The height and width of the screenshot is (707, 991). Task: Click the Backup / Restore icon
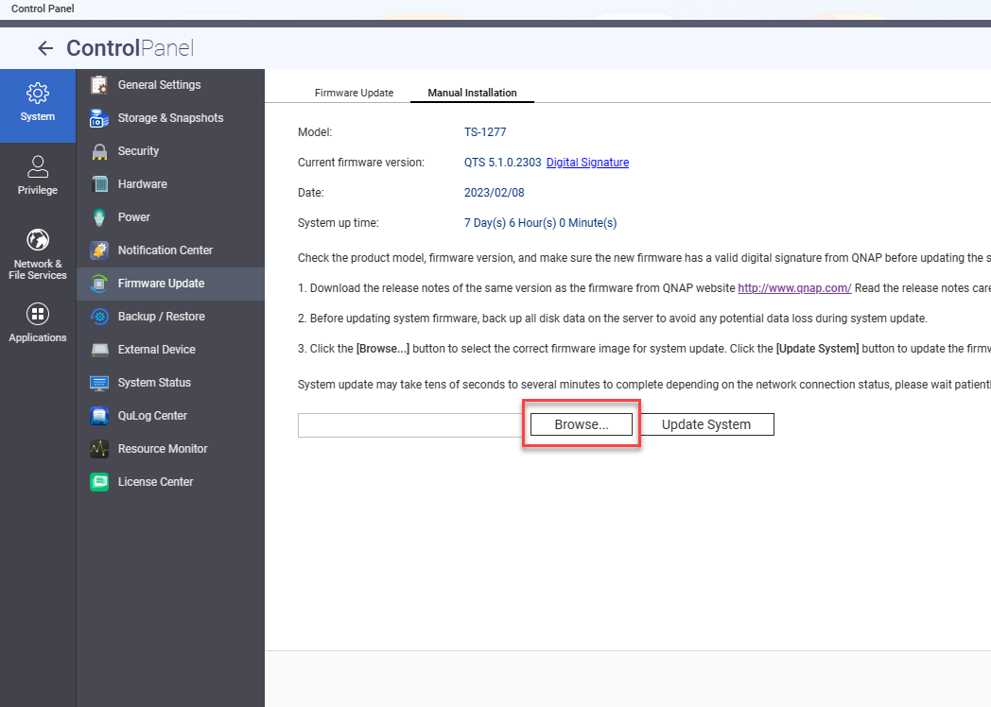(99, 317)
